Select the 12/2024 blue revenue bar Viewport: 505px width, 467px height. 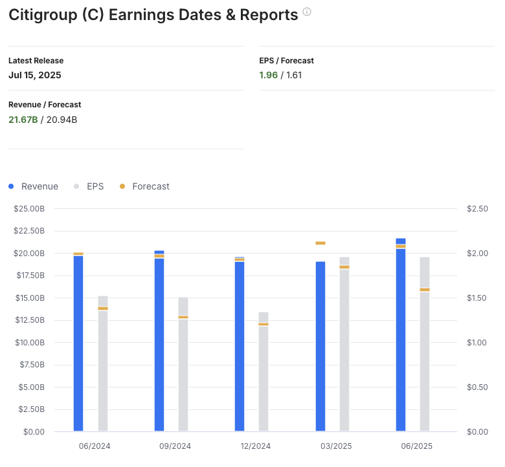point(240,344)
